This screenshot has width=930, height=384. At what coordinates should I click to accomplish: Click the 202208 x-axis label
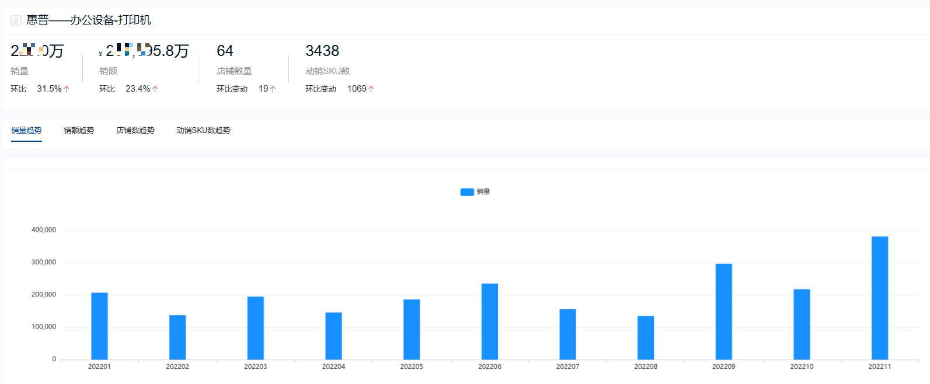pyautogui.click(x=646, y=367)
